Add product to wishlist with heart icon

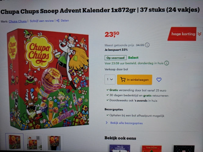pyautogui.click(x=159, y=80)
